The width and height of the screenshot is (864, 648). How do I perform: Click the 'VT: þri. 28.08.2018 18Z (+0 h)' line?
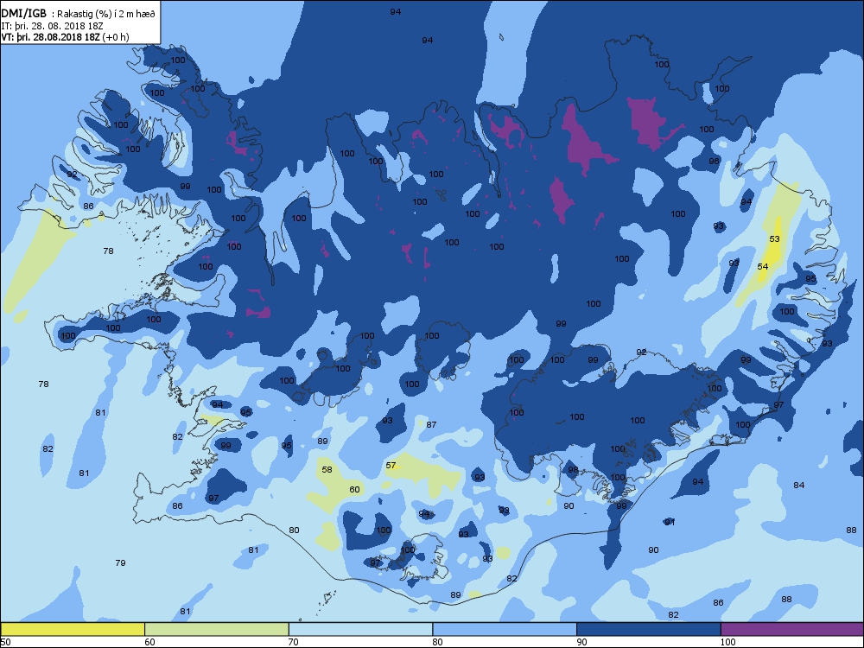point(65,37)
